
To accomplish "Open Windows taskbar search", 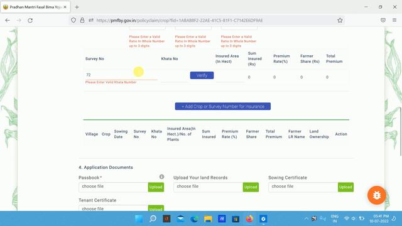I will 153,219.
